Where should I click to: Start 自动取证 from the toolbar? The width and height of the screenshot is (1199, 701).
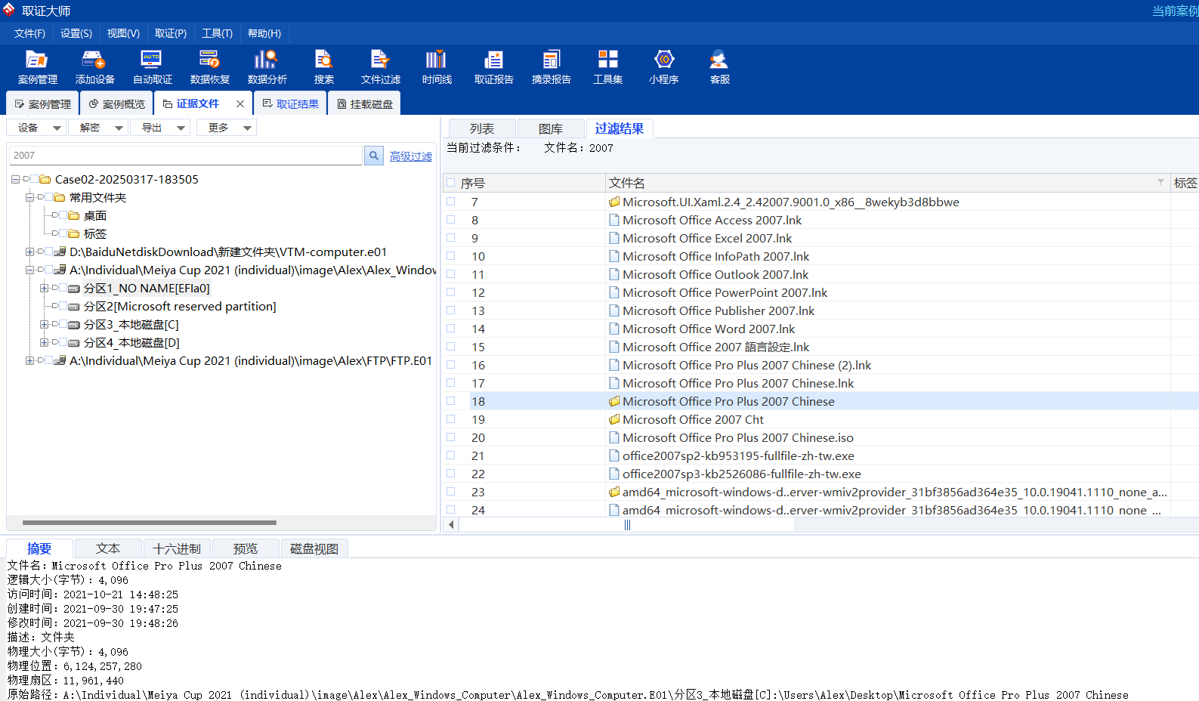152,66
